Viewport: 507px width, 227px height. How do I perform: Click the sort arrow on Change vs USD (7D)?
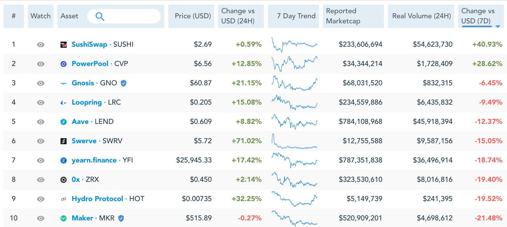(498, 26)
